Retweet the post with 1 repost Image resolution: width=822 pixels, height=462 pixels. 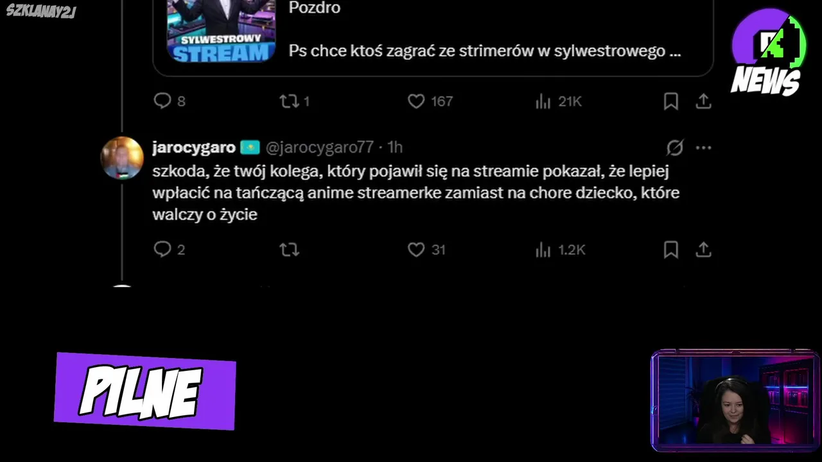(295, 101)
